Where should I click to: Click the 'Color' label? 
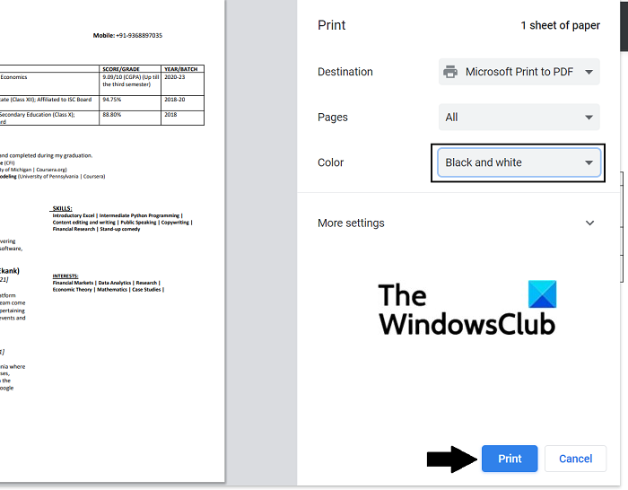pyautogui.click(x=330, y=162)
